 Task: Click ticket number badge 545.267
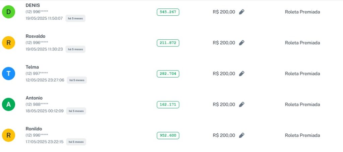pyautogui.click(x=168, y=12)
